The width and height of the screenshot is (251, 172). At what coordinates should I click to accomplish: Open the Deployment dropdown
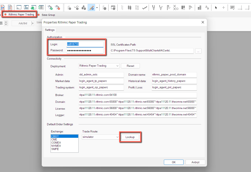point(99,66)
